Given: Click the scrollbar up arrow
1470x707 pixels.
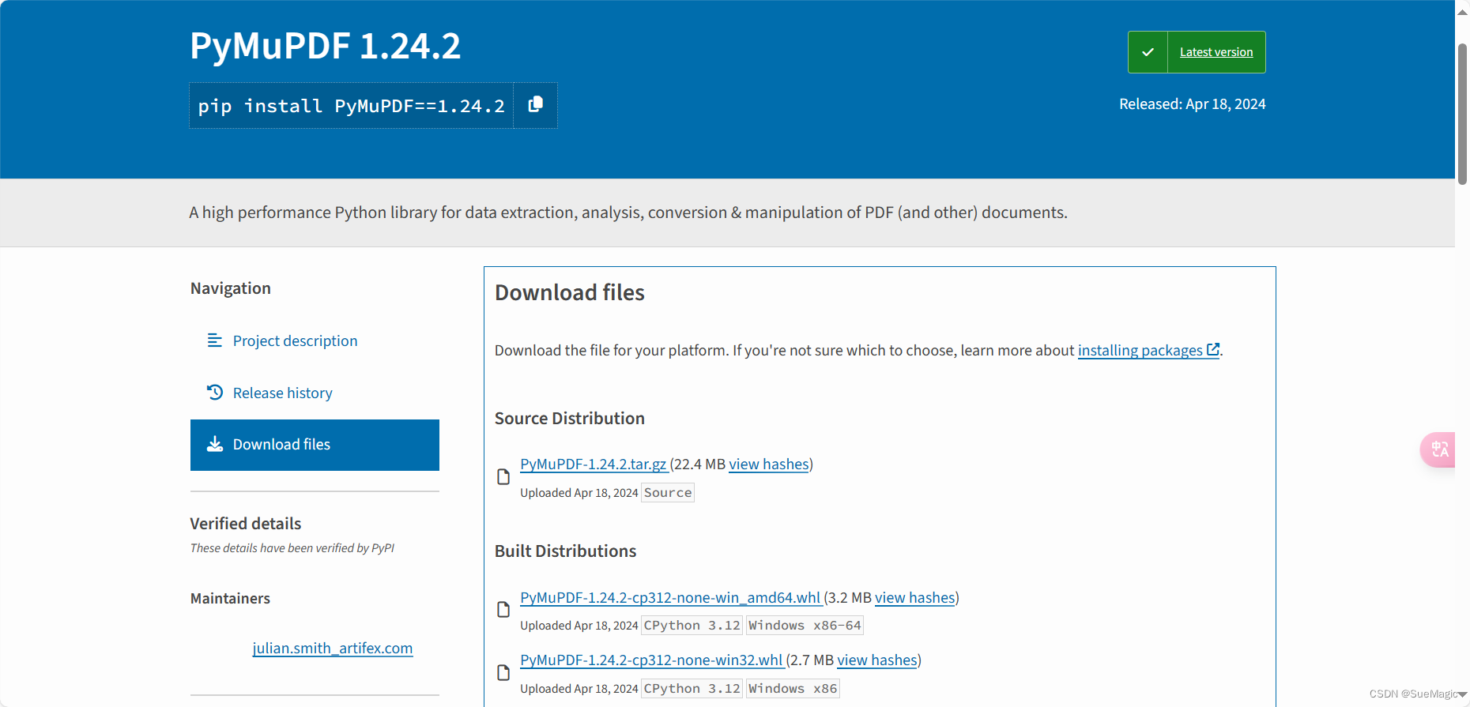Looking at the screenshot, I should (1462, 11).
